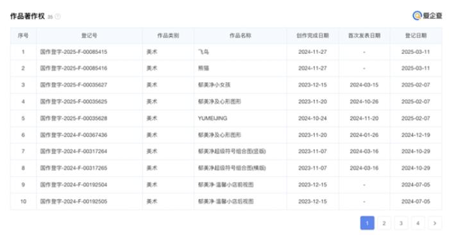Click first-publication date 2024-10-26
449x235 pixels.
tap(364, 101)
